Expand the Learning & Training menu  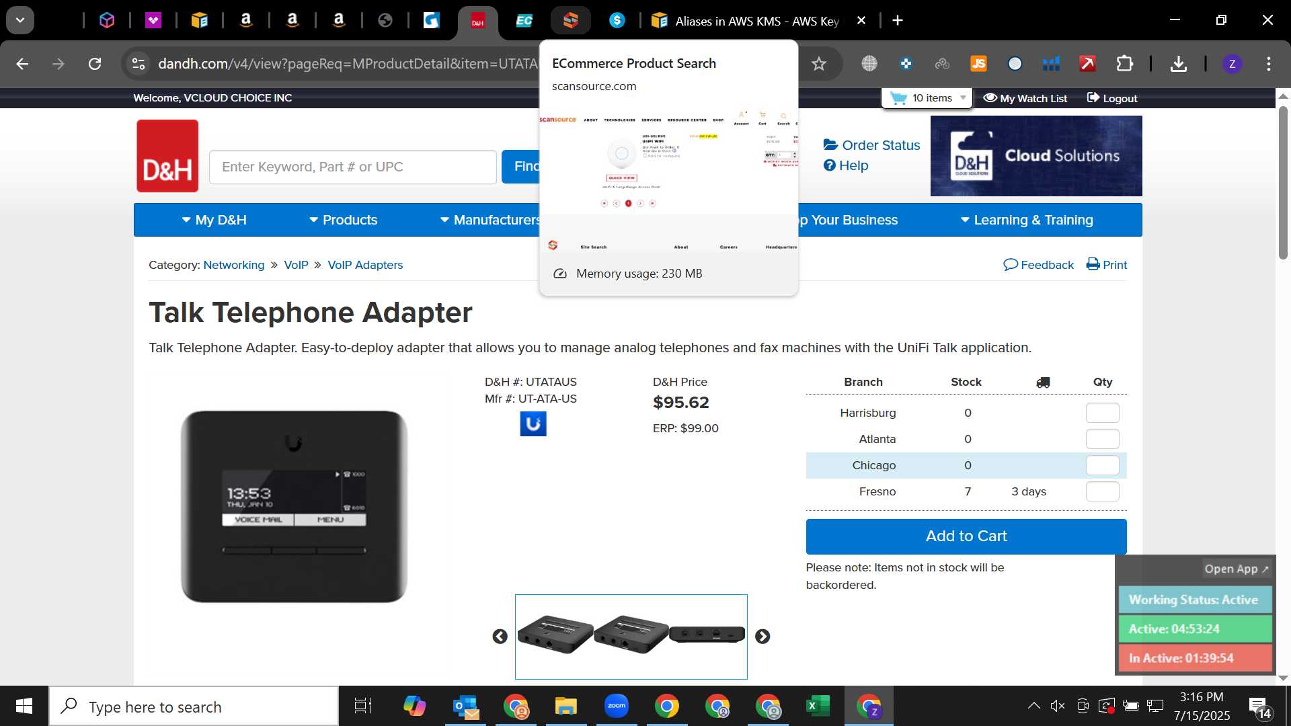[1027, 220]
